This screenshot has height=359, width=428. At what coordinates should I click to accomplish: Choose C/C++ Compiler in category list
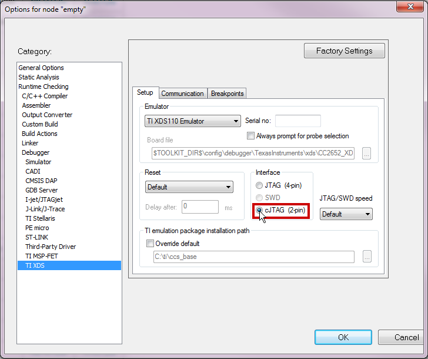45,96
